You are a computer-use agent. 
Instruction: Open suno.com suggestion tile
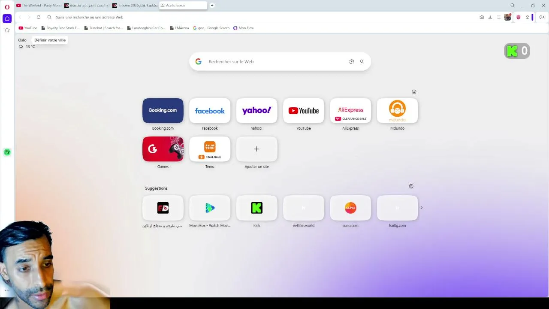(350, 208)
